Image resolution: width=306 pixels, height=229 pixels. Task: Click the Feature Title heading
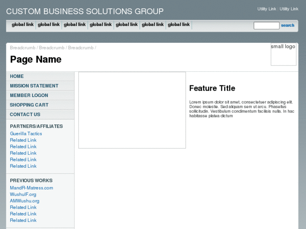pos(212,88)
